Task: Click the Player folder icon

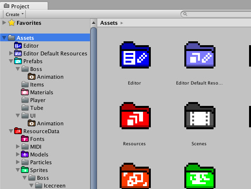Action: tap(25, 100)
